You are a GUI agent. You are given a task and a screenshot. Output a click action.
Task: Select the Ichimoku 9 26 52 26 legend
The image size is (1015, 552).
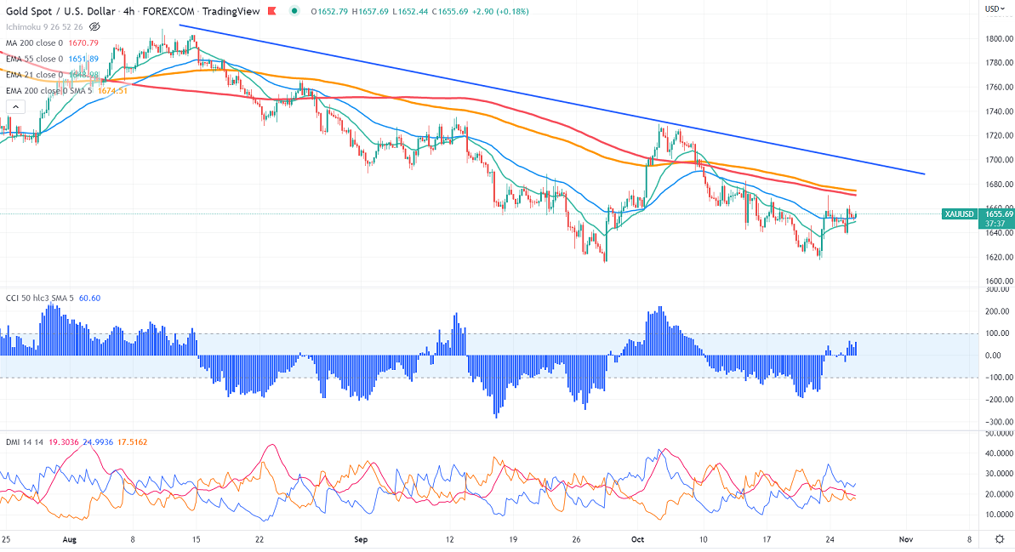pyautogui.click(x=44, y=26)
